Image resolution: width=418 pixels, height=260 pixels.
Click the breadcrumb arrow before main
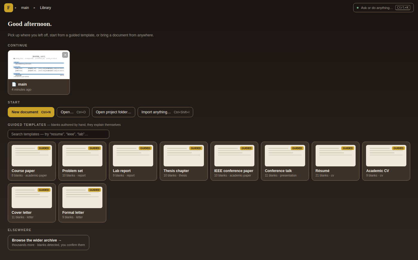[x=16, y=8]
